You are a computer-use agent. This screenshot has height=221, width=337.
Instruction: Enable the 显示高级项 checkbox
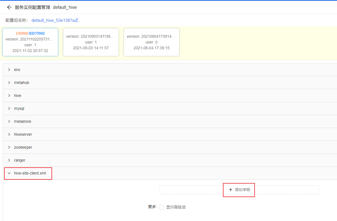coord(162,207)
